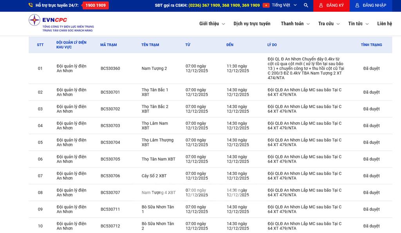Select the Cây Số 2 XBT row
Image resolution: width=401 pixels, height=233 pixels.
[154, 176]
